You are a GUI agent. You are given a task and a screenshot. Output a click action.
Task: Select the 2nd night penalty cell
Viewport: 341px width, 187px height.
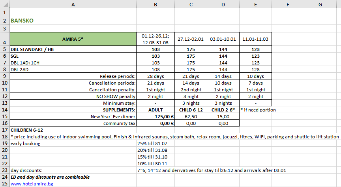pyautogui.click(x=191, y=90)
